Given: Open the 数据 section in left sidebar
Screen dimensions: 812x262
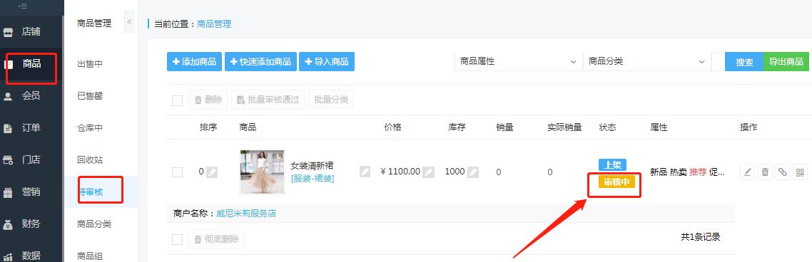Looking at the screenshot, I should point(31,256).
